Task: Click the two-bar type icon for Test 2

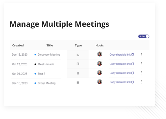Action: tap(78, 73)
